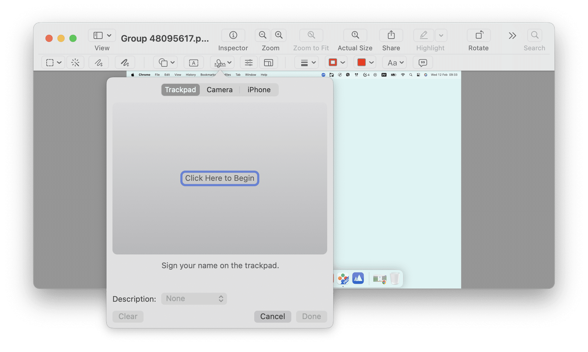Switch to the iPhone tab
The image size is (588, 352).
[259, 90]
